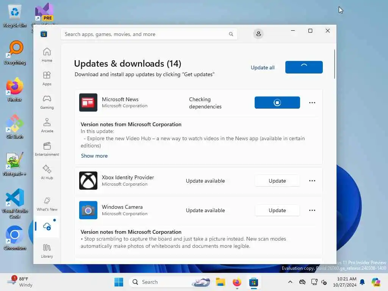Open the weather widget on taskbar
The width and height of the screenshot is (388, 291).
point(20,282)
